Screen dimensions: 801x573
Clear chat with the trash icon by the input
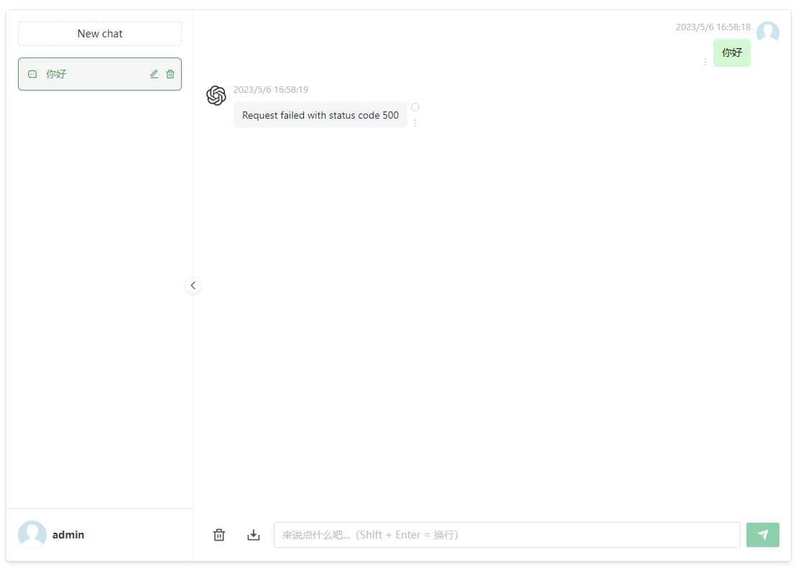(219, 535)
